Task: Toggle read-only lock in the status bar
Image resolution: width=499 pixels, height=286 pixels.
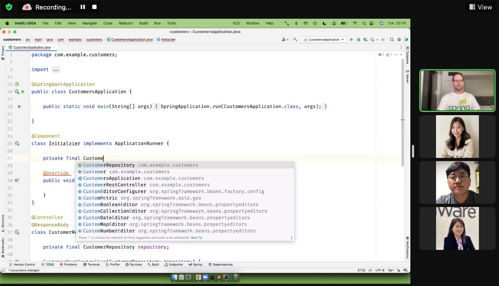Action: pos(398,270)
